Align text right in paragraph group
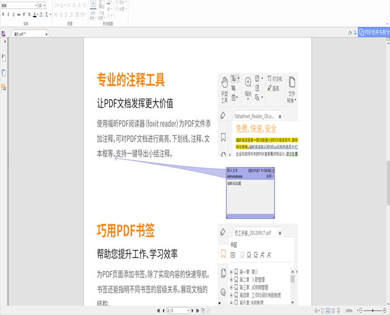The width and height of the screenshot is (390, 315). pyautogui.click(x=79, y=5)
